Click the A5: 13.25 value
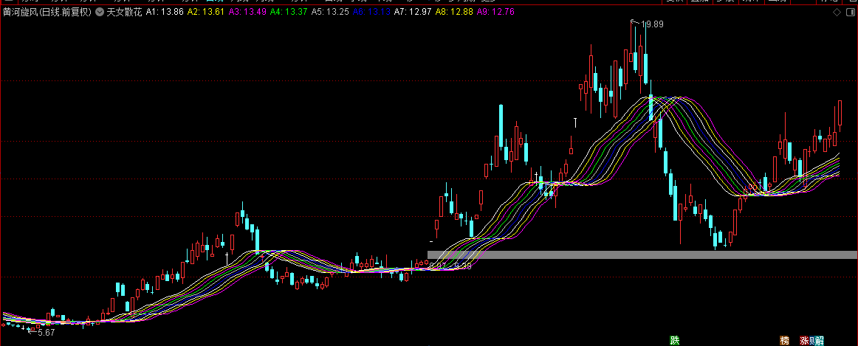 coord(331,12)
